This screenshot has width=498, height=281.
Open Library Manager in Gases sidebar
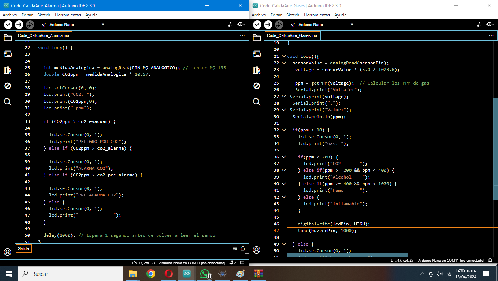pyautogui.click(x=257, y=70)
